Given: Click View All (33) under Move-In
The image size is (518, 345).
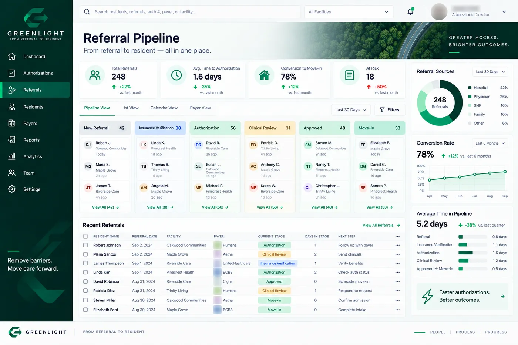Looking at the screenshot, I should coord(380,207).
